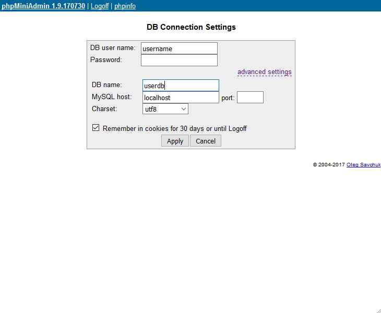Click the DB Connection Settings heading
This screenshot has height=313, width=381.
[x=191, y=27]
